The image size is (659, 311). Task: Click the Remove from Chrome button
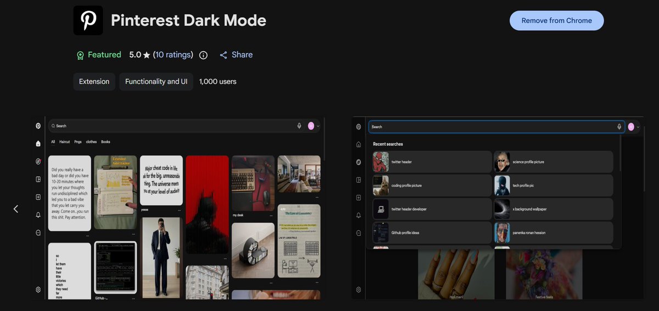pyautogui.click(x=556, y=20)
